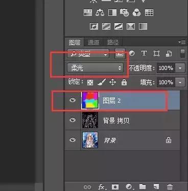This screenshot has height=191, width=188.
Task: Filter for pixel layers
Action: (120, 54)
